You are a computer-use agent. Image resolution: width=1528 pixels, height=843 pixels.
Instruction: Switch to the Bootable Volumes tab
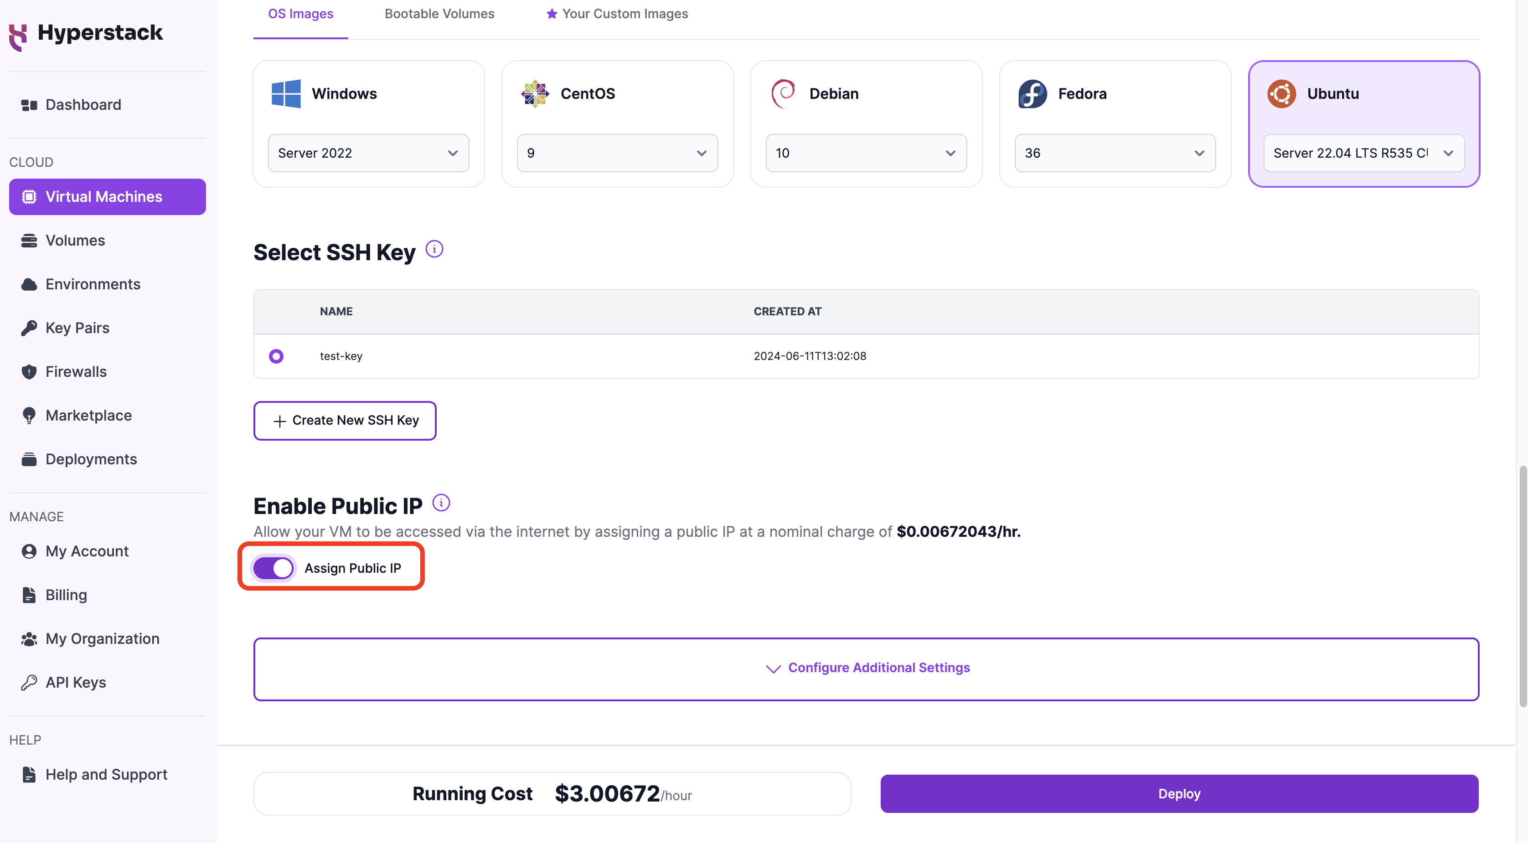coord(439,14)
